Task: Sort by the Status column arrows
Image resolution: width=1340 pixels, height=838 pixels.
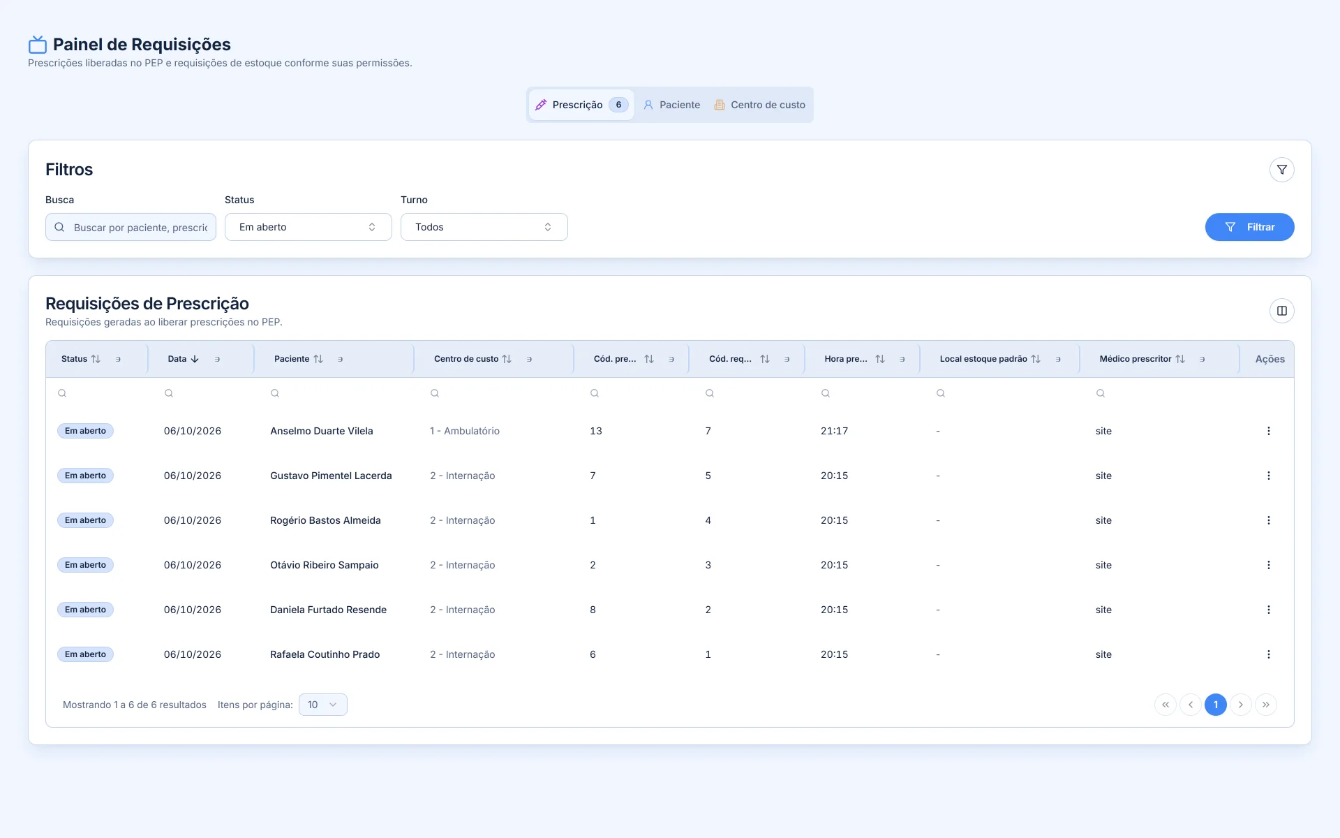Action: [96, 359]
